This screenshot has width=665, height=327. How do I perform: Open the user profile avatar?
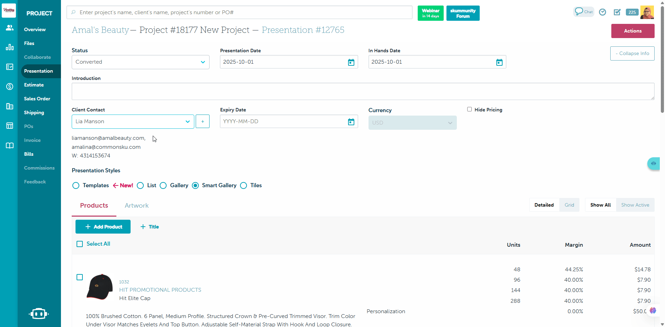(x=647, y=12)
